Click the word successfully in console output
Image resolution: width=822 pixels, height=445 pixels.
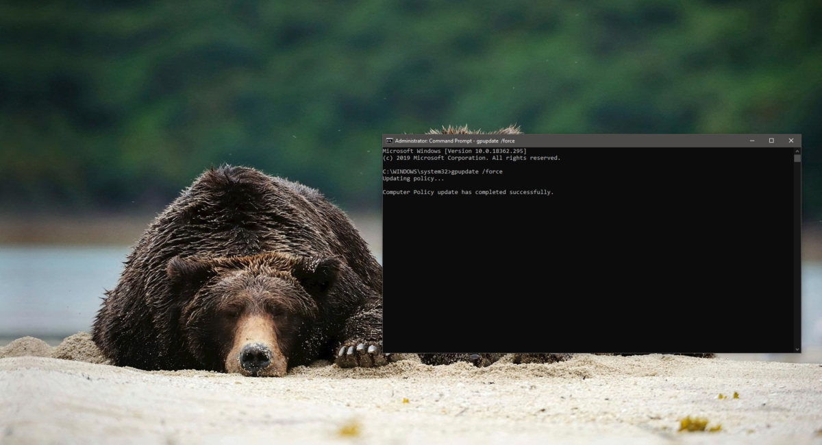pyautogui.click(x=532, y=192)
